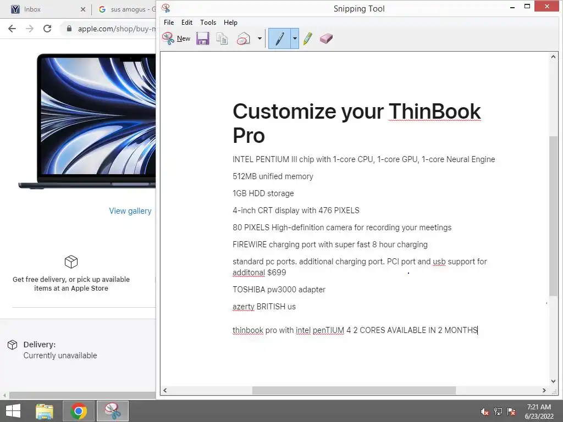Screen dimensions: 563x422
Task: Open the Pen options dropdown arrow
Action: [x=295, y=38]
